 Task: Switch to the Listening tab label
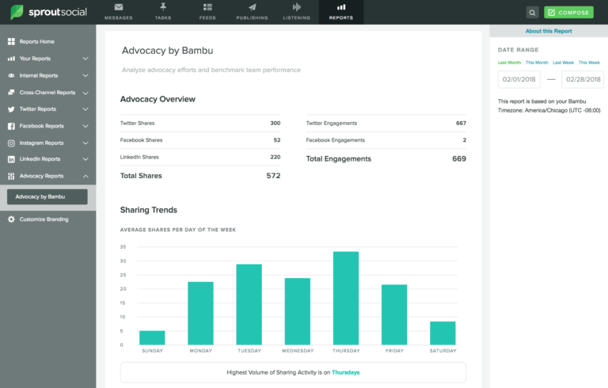[x=297, y=18]
